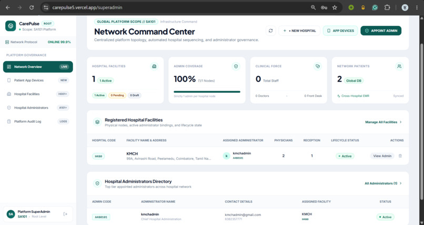
Task: Click the Clinical Force stethoscope icon
Action: (x=317, y=66)
